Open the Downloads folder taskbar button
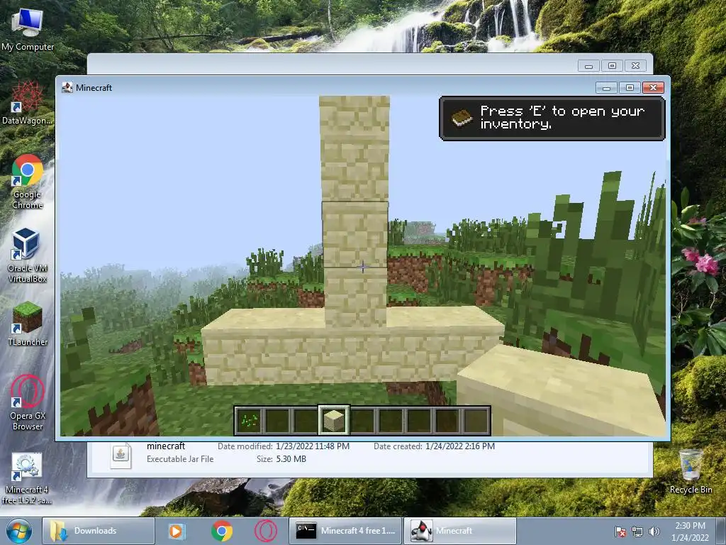Viewport: 726px width, 545px height. pos(98,531)
